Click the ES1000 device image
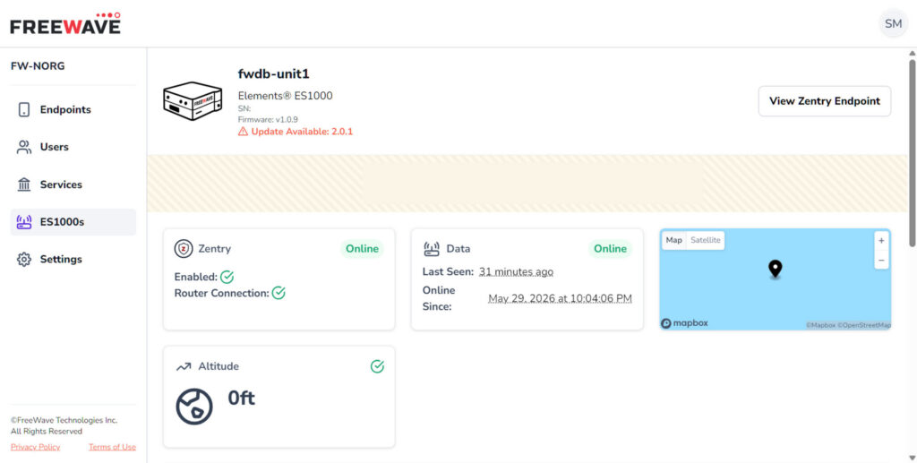 (193, 101)
